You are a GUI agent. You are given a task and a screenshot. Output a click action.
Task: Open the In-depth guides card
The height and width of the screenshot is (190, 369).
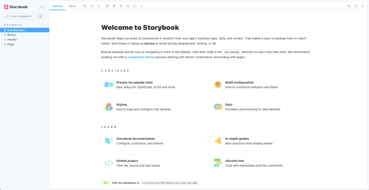click(263, 141)
